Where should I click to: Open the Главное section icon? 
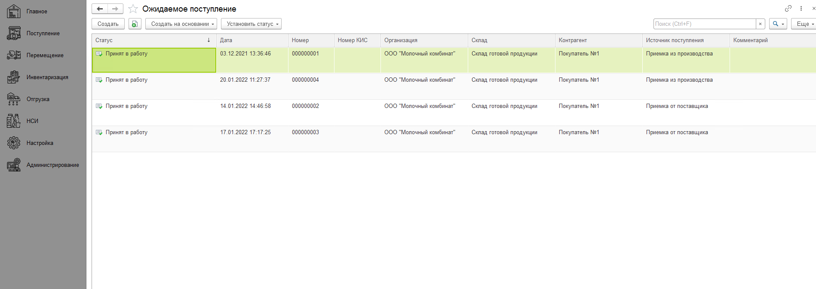click(14, 12)
